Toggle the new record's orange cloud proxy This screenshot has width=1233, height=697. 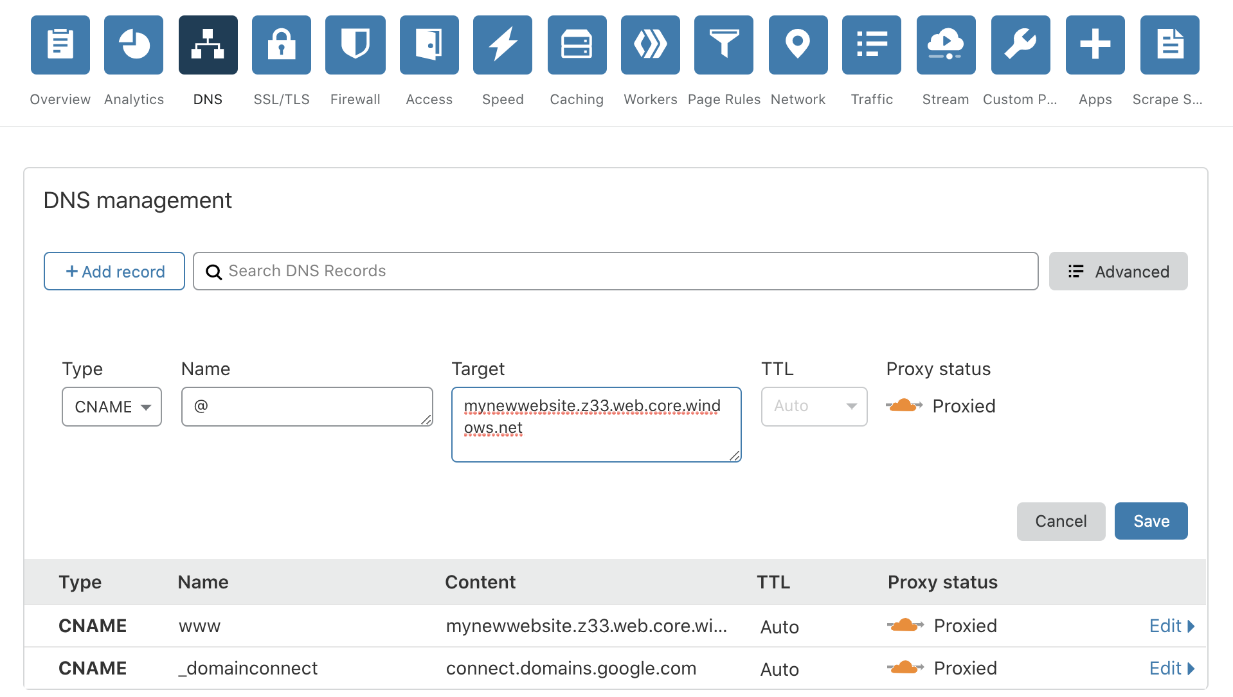tap(904, 405)
